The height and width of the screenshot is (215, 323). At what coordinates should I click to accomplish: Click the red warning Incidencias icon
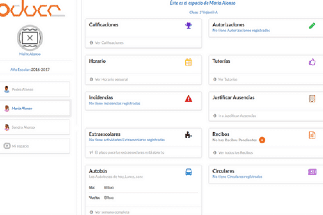pos(189,99)
